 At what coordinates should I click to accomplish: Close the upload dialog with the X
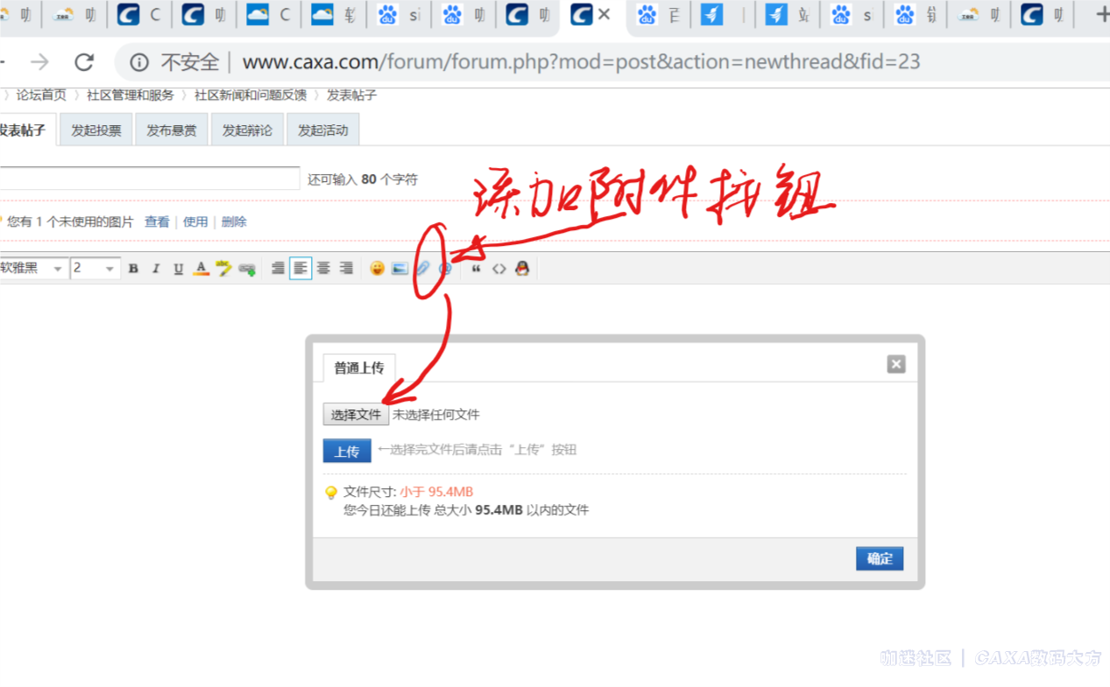[x=895, y=364]
